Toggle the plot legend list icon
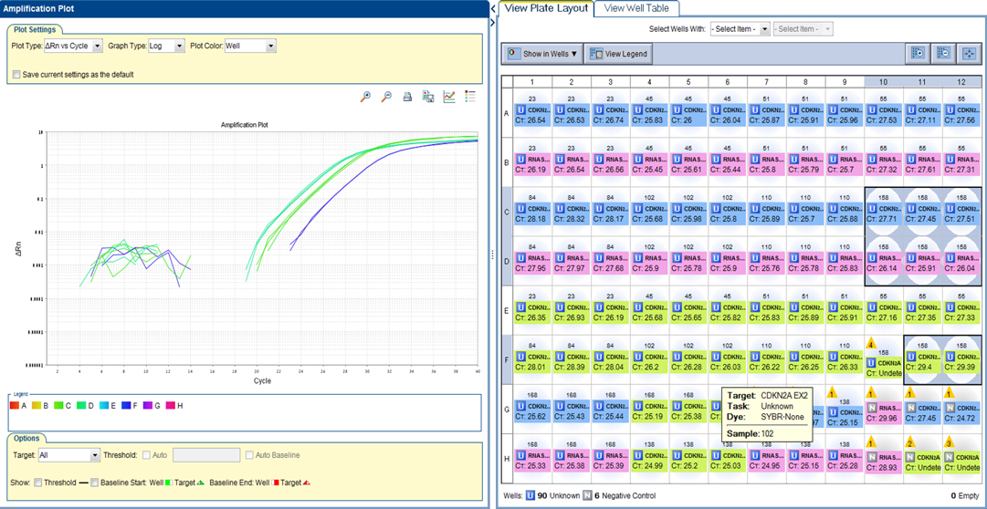Image resolution: width=987 pixels, height=509 pixels. click(x=469, y=97)
